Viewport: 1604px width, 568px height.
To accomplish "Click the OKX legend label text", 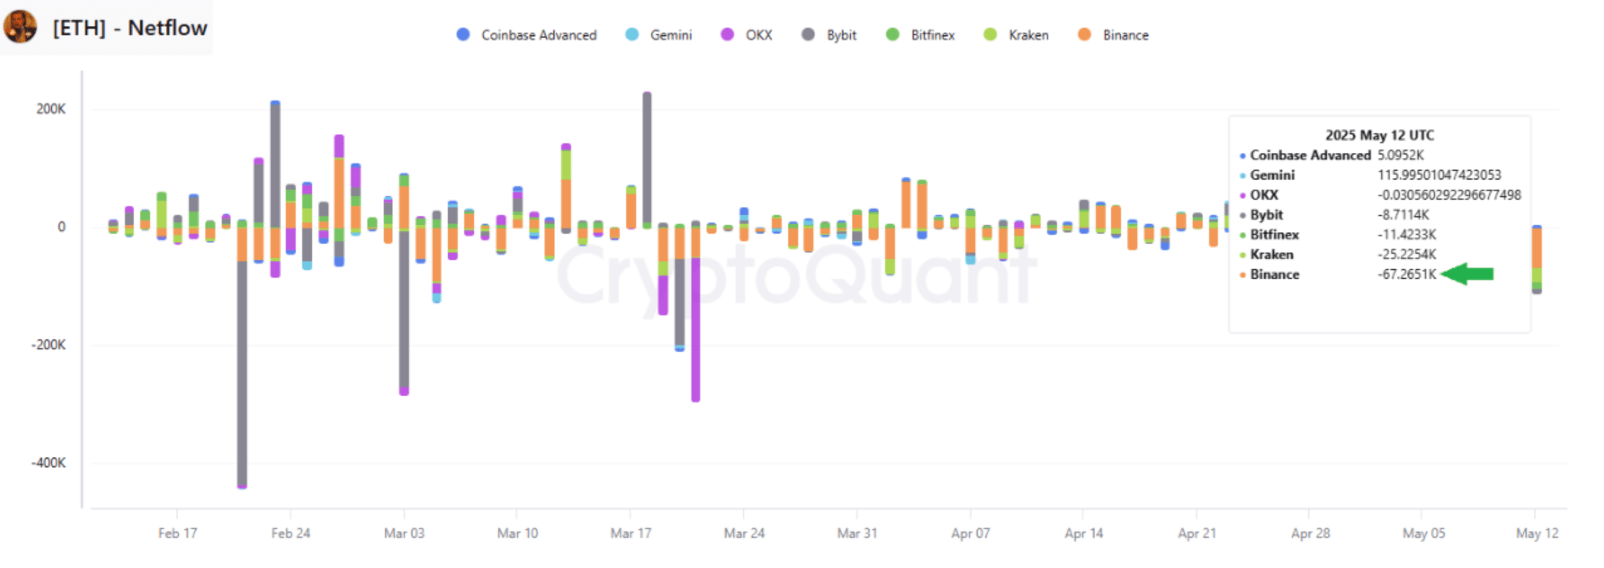I will [759, 35].
